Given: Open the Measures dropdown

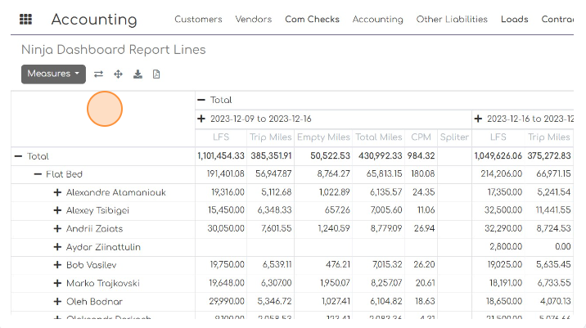Looking at the screenshot, I should pos(53,74).
